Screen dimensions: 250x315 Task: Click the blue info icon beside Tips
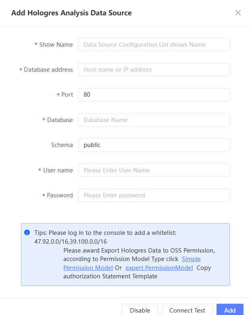pyautogui.click(x=27, y=232)
